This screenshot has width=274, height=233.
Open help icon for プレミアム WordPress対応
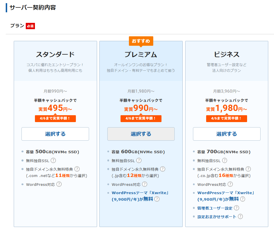click(x=145, y=184)
